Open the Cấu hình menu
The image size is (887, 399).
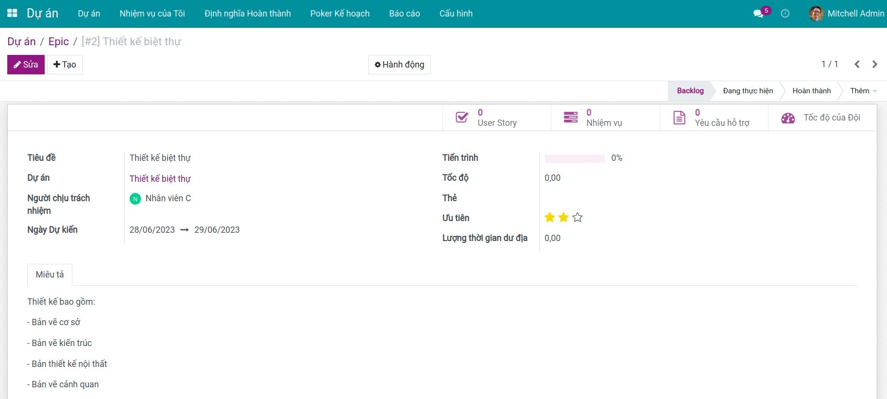456,14
